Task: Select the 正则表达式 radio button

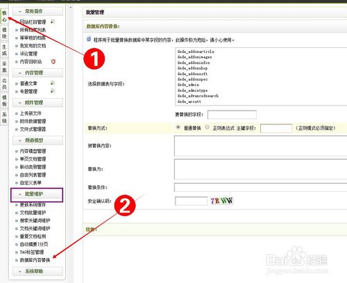Action: [x=208, y=127]
